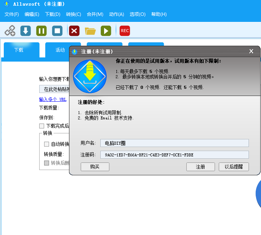Open the 动作(A) menu
The image size is (261, 235).
pos(117,14)
